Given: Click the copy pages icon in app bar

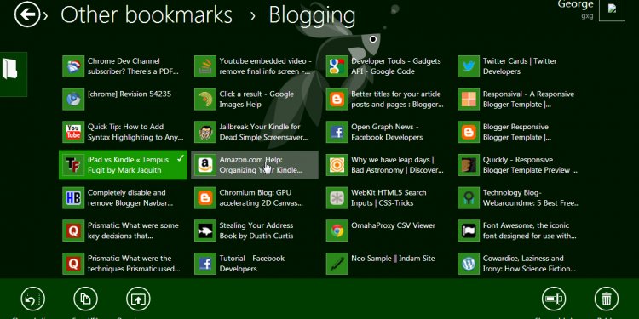Looking at the screenshot, I should [85, 299].
